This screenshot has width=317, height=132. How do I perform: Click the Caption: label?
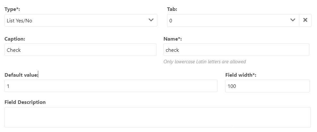click(x=15, y=39)
